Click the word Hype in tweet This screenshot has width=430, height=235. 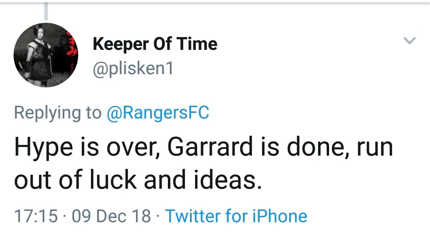[43, 148]
